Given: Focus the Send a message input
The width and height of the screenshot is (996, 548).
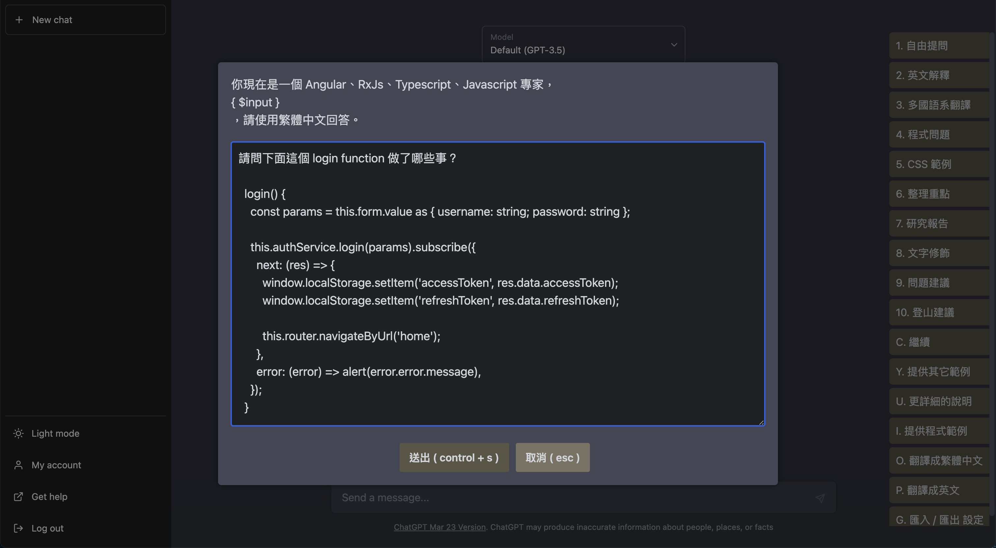Looking at the screenshot, I should tap(572, 498).
